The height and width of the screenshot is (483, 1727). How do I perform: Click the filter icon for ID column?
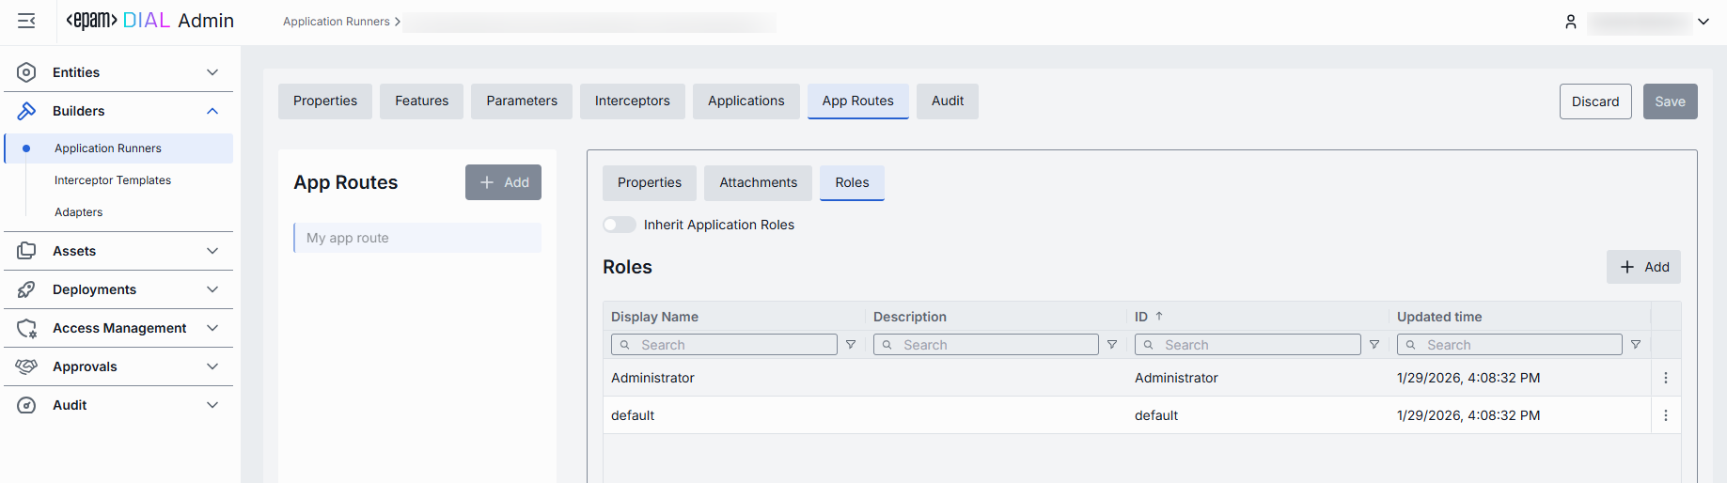coord(1374,345)
